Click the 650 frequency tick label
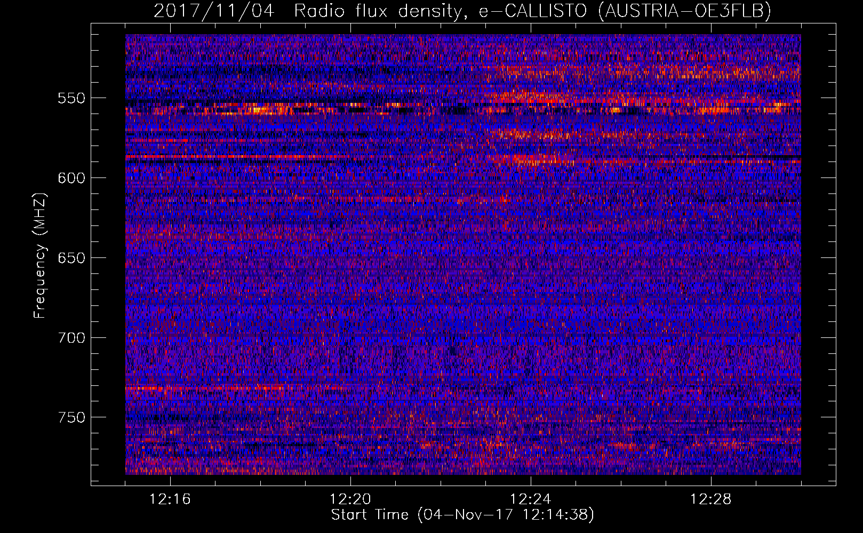Image resolution: width=863 pixels, height=533 pixels. pos(71,258)
